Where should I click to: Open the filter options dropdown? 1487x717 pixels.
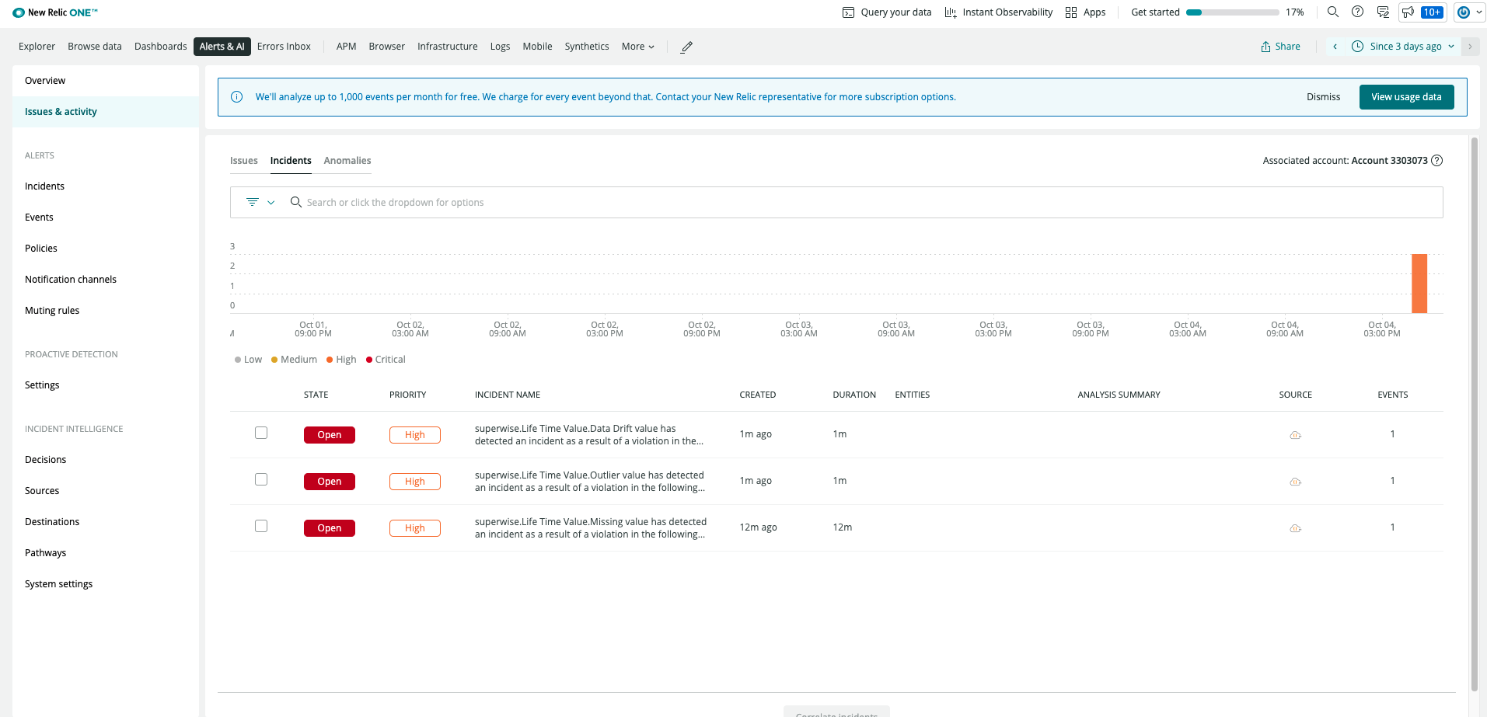[x=260, y=202]
